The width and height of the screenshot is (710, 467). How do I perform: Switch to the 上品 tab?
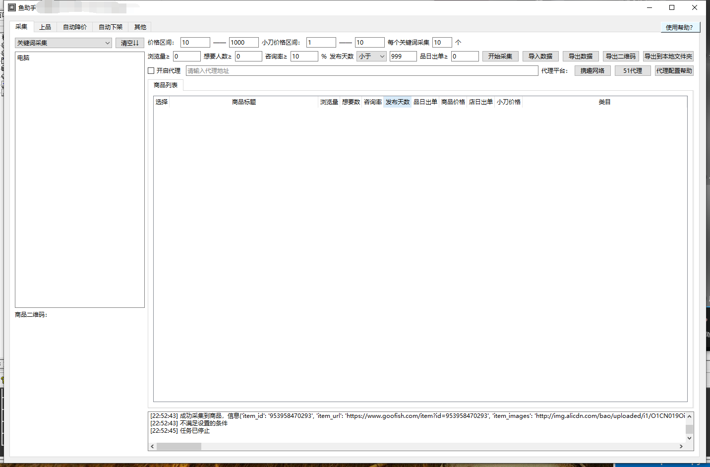(46, 27)
